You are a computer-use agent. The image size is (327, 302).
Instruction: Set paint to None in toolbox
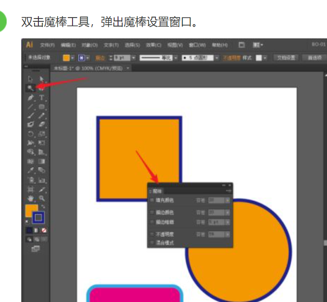pos(44,230)
